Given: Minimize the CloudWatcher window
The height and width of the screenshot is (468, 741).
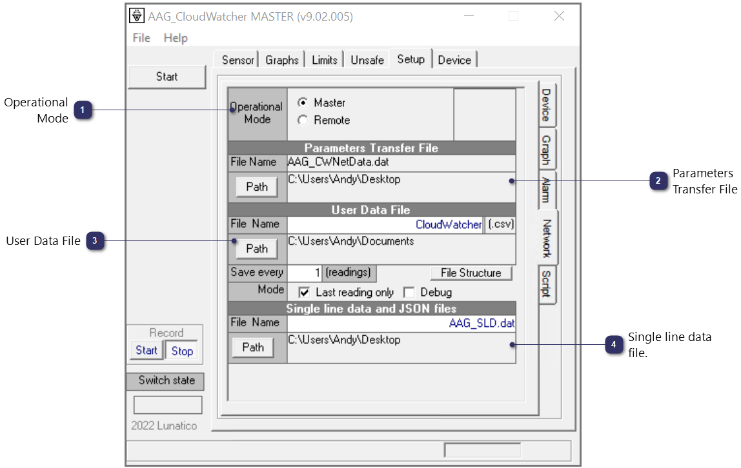Looking at the screenshot, I should pyautogui.click(x=469, y=16).
